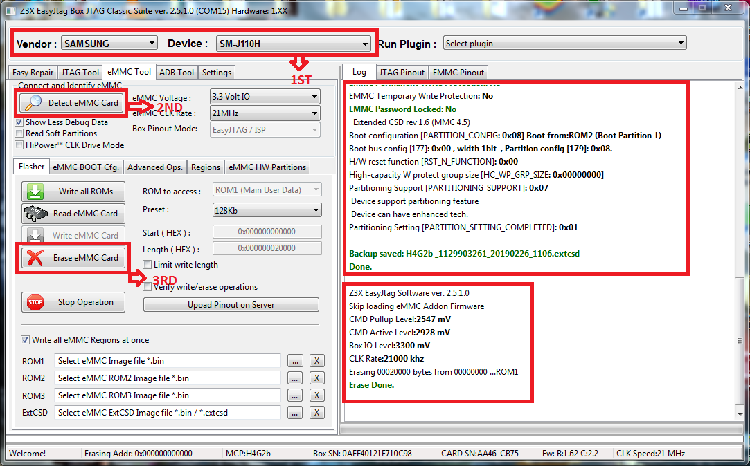Open the eMMC Voltage dropdown
The image size is (750, 466).
point(265,96)
